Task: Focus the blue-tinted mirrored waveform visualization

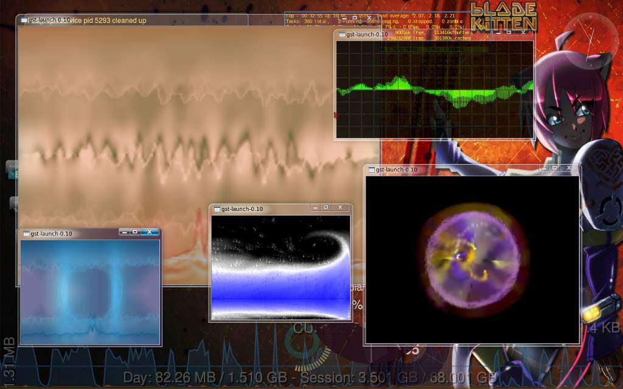Action: (x=90, y=292)
